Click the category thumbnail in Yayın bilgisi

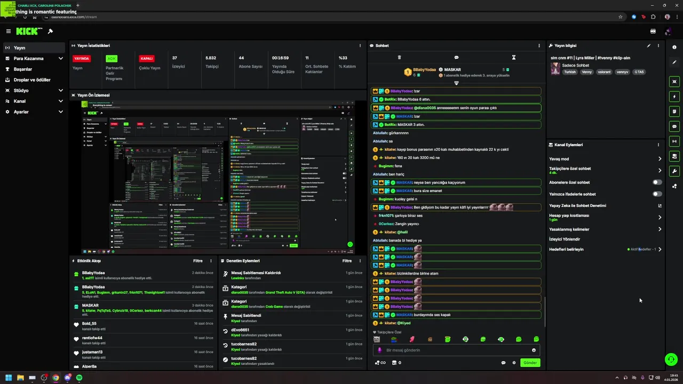[555, 68]
